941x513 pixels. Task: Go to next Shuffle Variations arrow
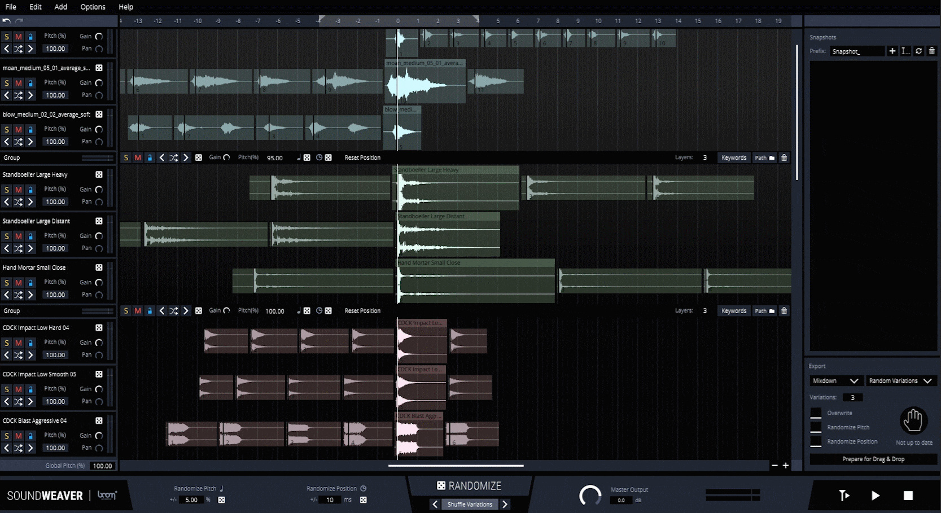(505, 505)
